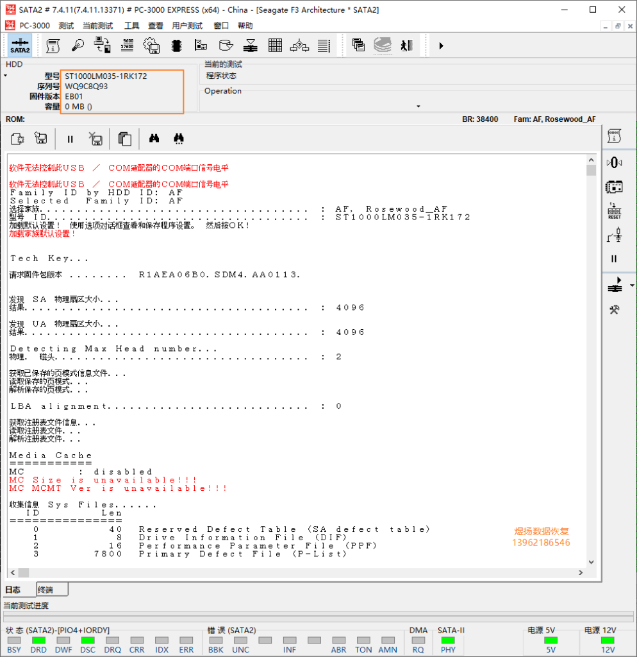
Task: Open the drive info scroll icon in main toolbar
Action: point(53,46)
